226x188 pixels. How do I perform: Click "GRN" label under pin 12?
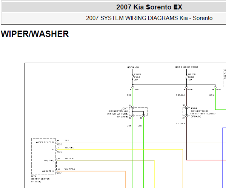[129, 126]
